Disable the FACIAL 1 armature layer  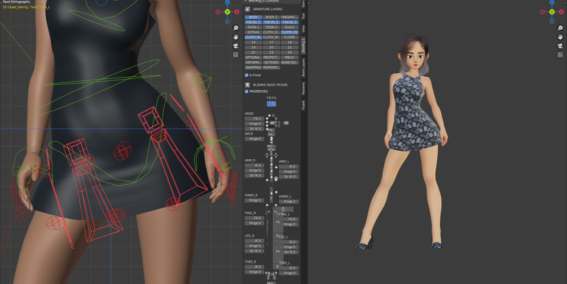[253, 22]
